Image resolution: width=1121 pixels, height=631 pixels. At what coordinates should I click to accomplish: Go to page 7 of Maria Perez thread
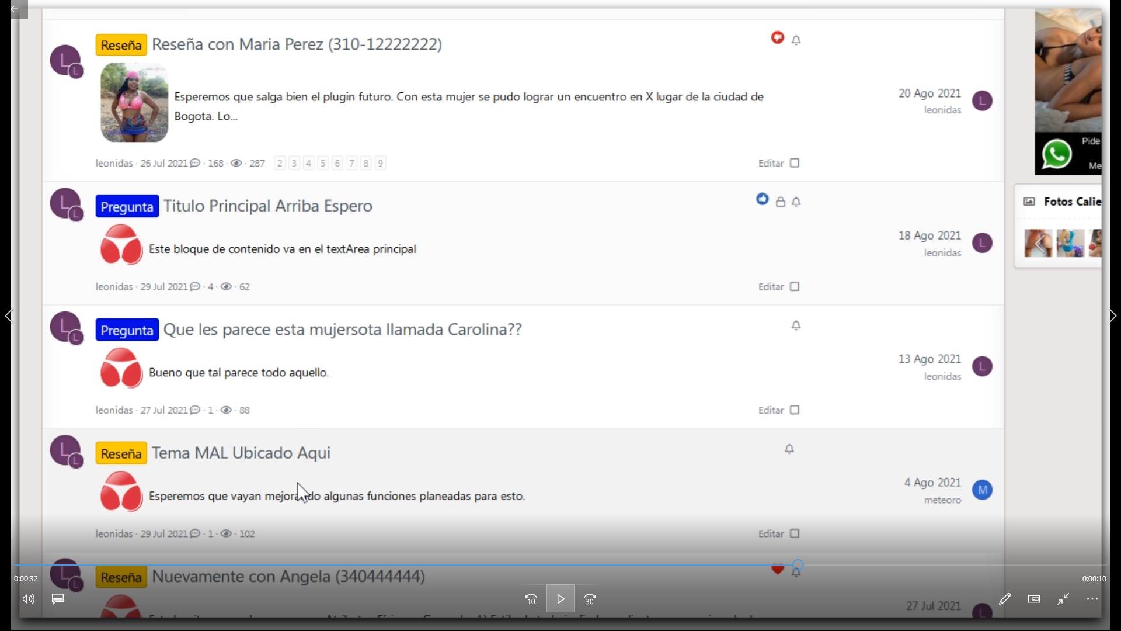351,164
